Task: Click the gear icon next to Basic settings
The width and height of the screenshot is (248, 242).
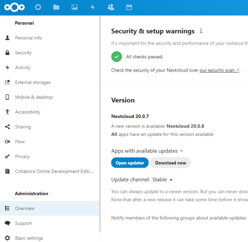Action: [7, 238]
